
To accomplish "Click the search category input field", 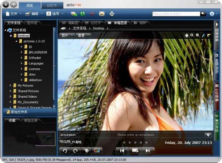I will [x=176, y=14].
